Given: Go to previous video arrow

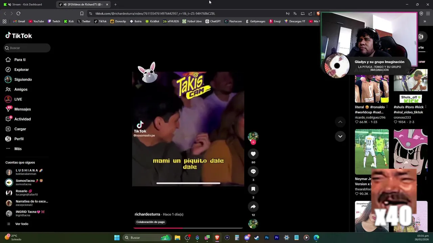Looking at the screenshot, I should tap(340, 122).
